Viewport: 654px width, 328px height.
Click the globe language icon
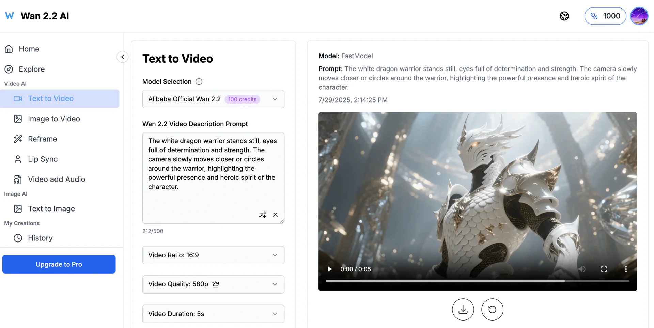[x=564, y=16]
